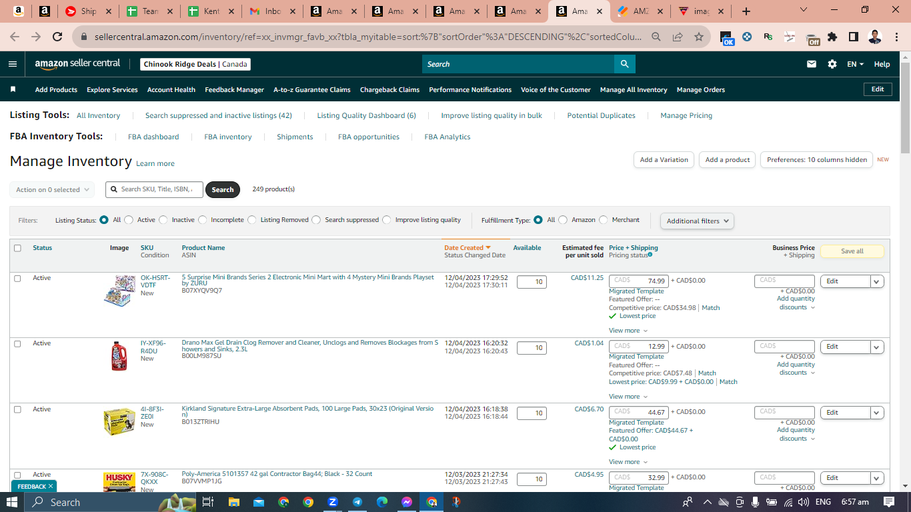Open Task View on the taskbar
The image size is (911, 512).
(x=207, y=502)
